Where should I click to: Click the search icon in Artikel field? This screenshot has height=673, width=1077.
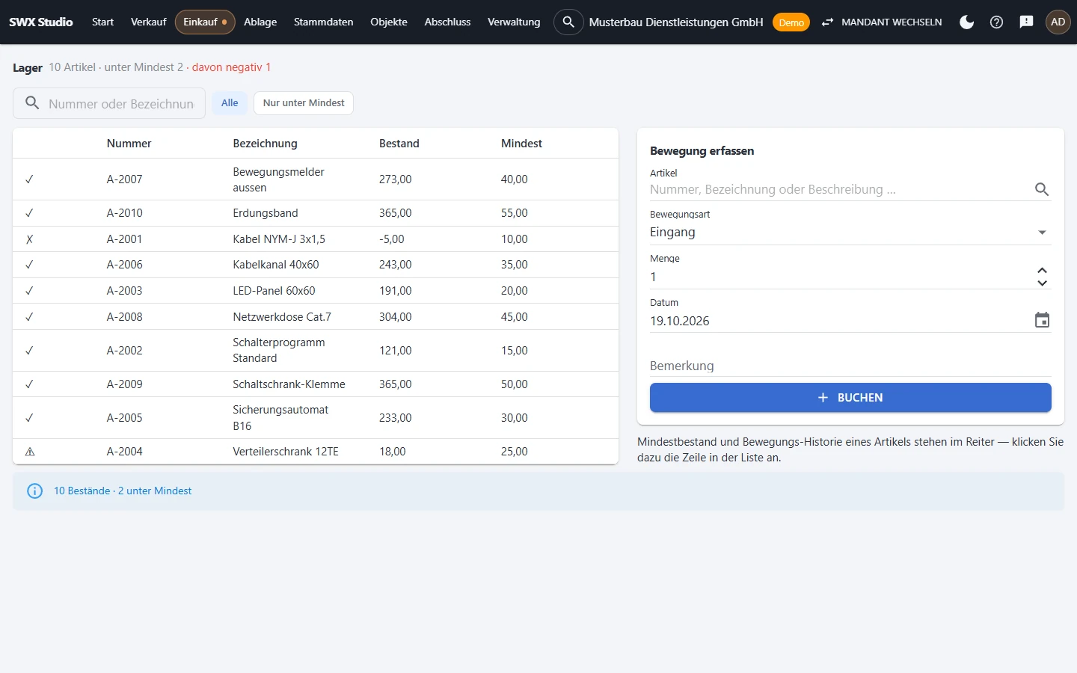pyautogui.click(x=1042, y=189)
